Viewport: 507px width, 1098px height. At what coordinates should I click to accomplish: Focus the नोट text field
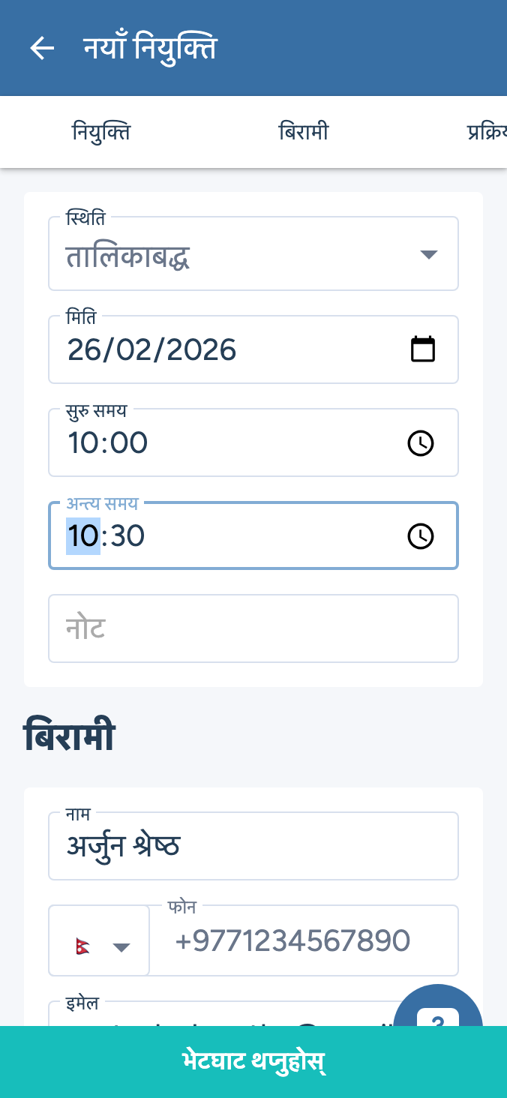pyautogui.click(x=253, y=628)
